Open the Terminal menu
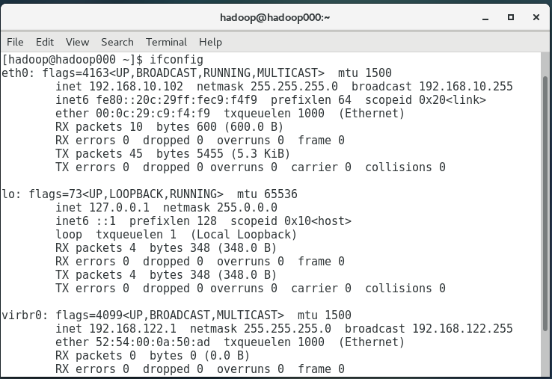This screenshot has height=379, width=552. 166,42
